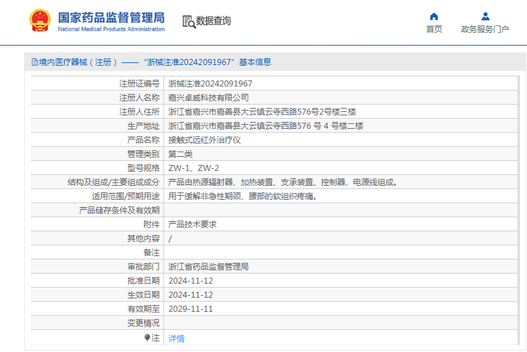Select registrant name 嘉兴卓威科技有限公司
Viewport: 527px width, 352px height.
[x=208, y=98]
